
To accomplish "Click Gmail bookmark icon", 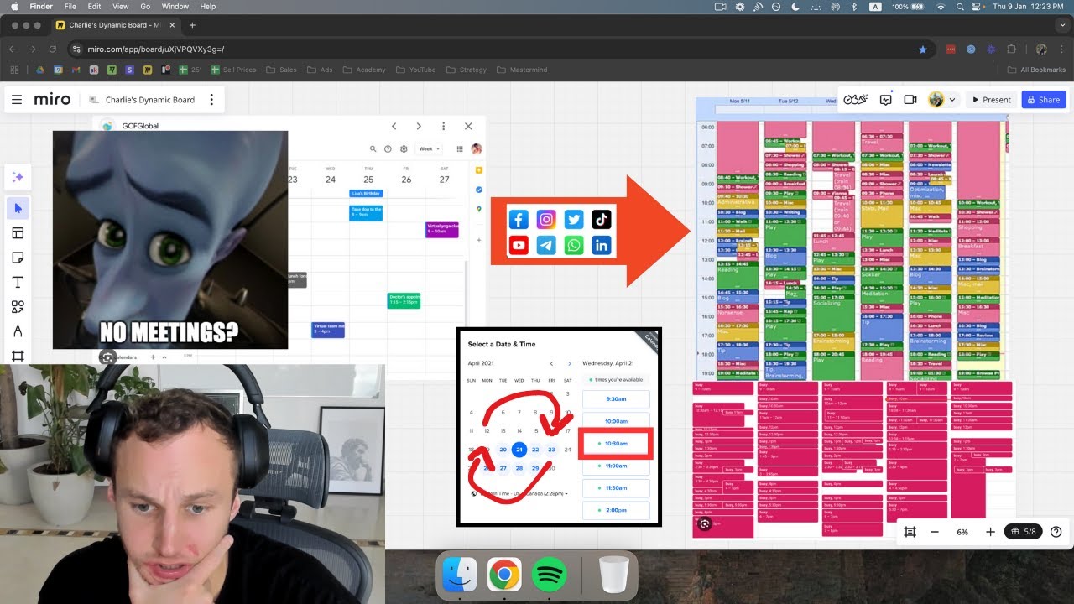I will (x=76, y=70).
